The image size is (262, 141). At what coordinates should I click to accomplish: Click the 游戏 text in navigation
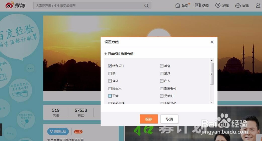245,6
